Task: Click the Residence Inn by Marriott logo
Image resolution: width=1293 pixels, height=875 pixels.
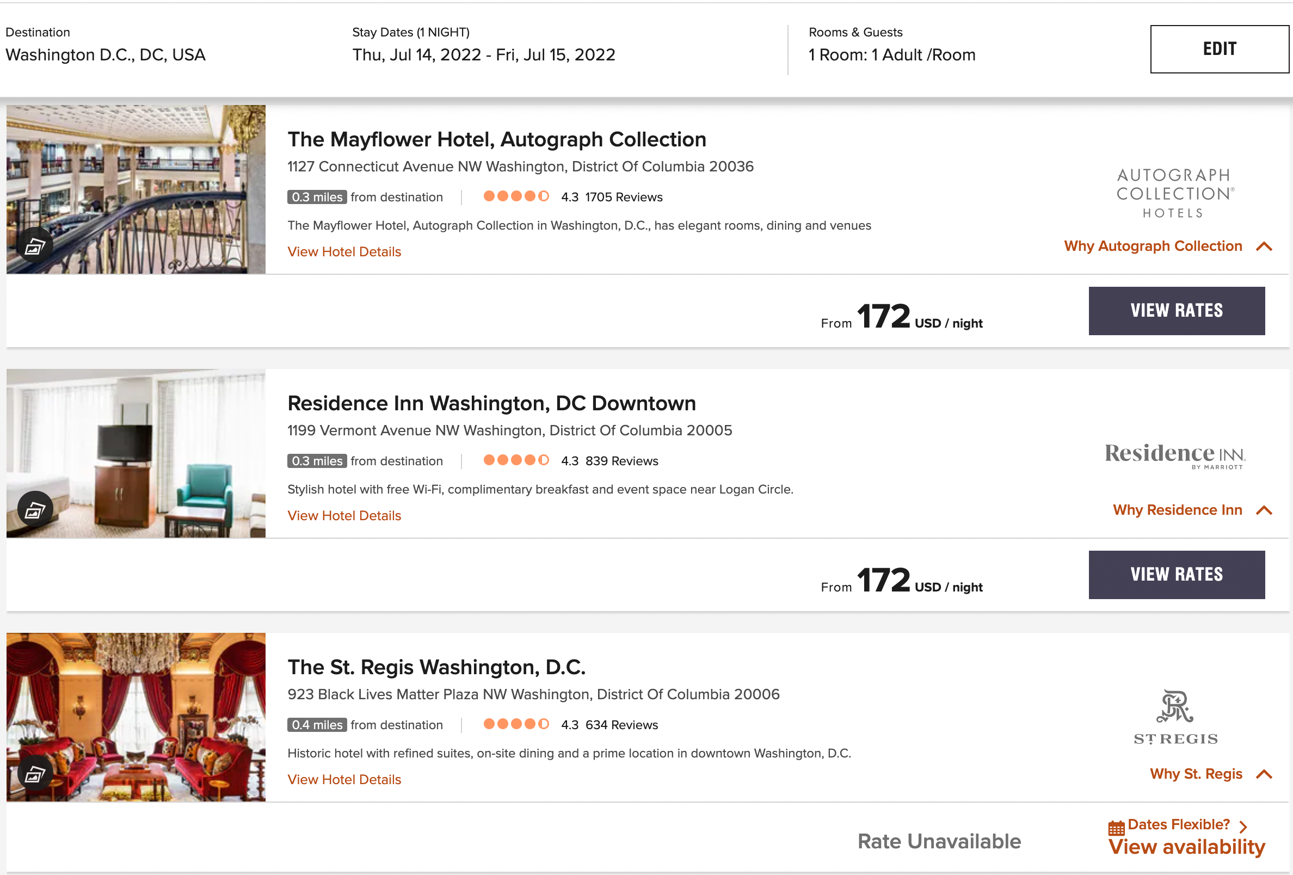Action: (1175, 455)
